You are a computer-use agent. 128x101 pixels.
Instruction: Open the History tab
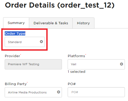tap(83, 23)
